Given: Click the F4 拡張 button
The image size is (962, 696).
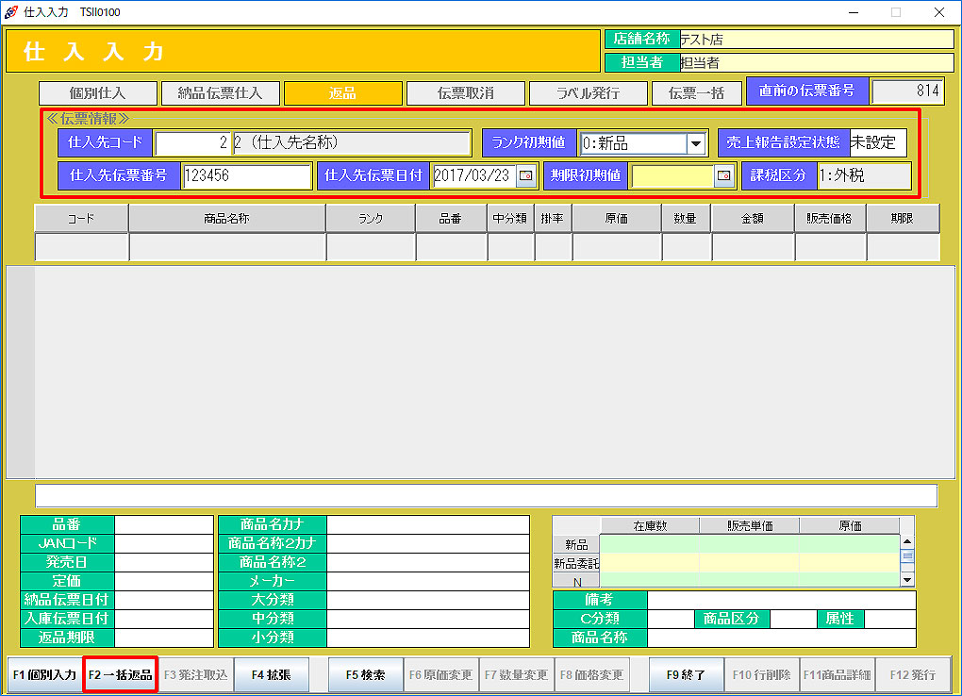Looking at the screenshot, I should point(271,675).
